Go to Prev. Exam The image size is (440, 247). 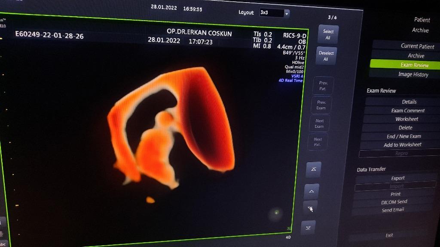tap(321, 105)
